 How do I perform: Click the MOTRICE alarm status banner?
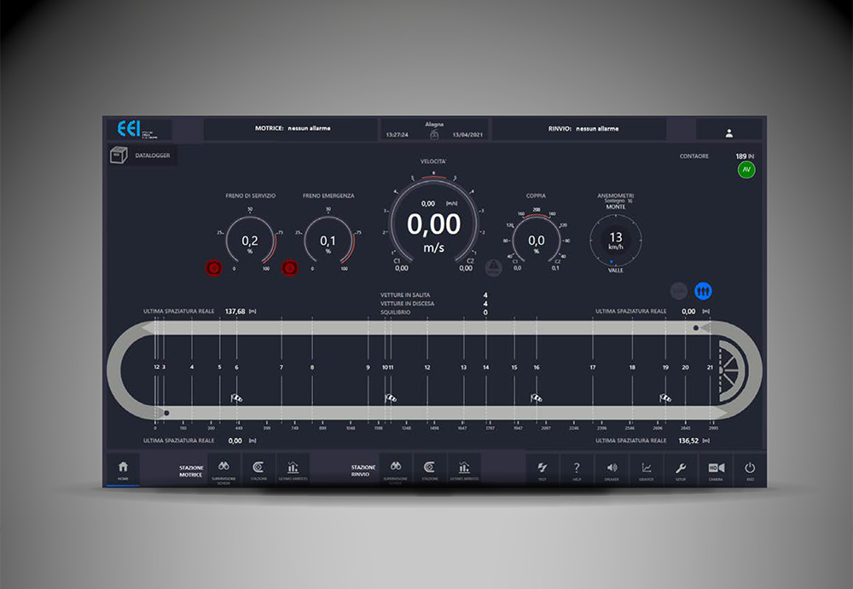coord(292,129)
